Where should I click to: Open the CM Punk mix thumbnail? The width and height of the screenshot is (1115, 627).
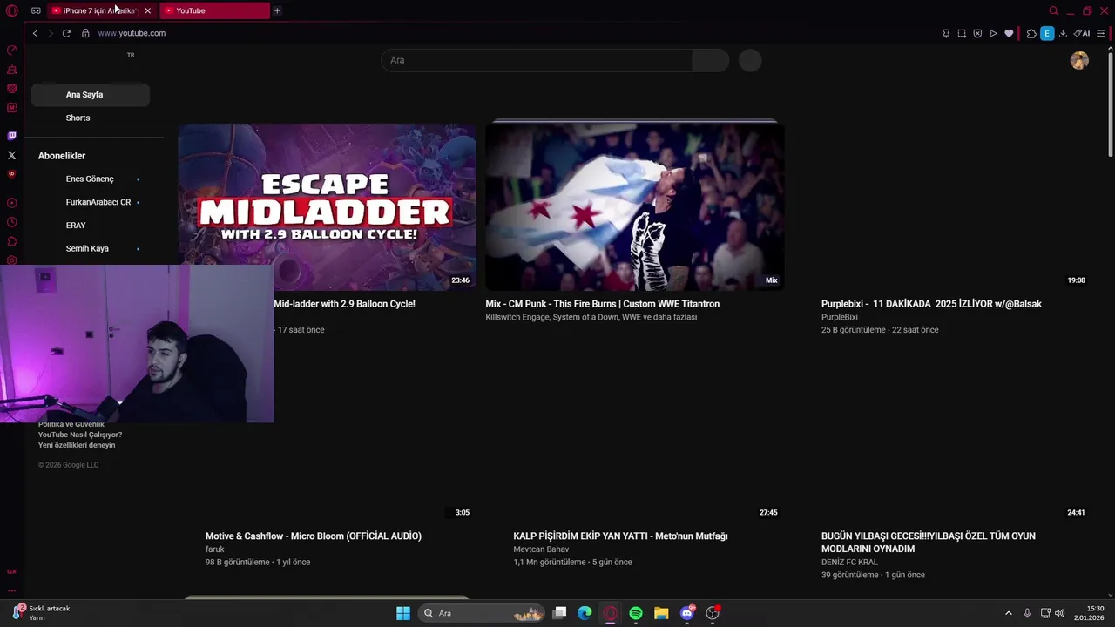pos(635,207)
